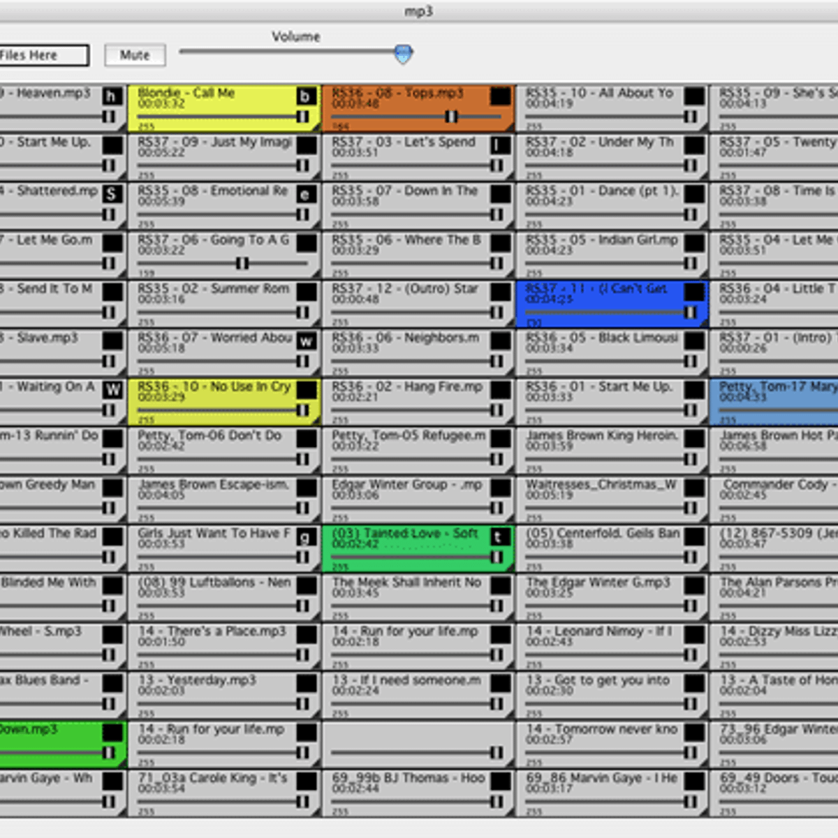The width and height of the screenshot is (838, 838).
Task: Click hotkey box on Edgar Winter Group cell
Action: click(500, 487)
